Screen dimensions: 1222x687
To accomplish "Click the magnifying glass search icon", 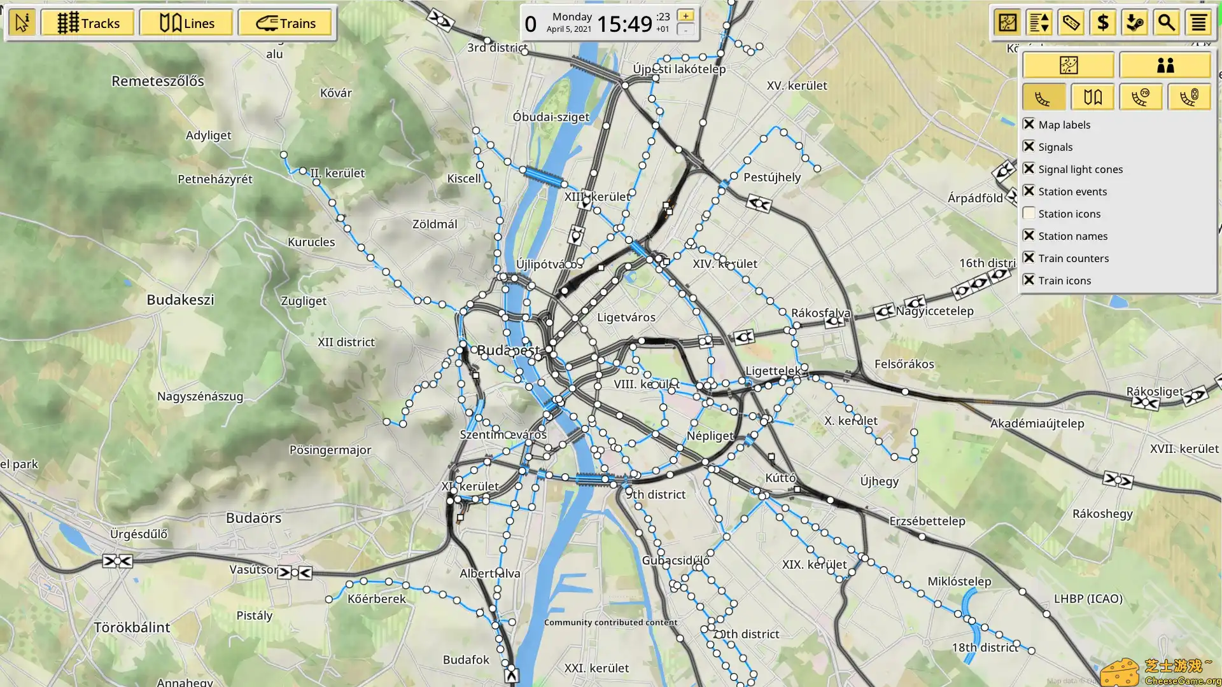I will click(x=1167, y=23).
